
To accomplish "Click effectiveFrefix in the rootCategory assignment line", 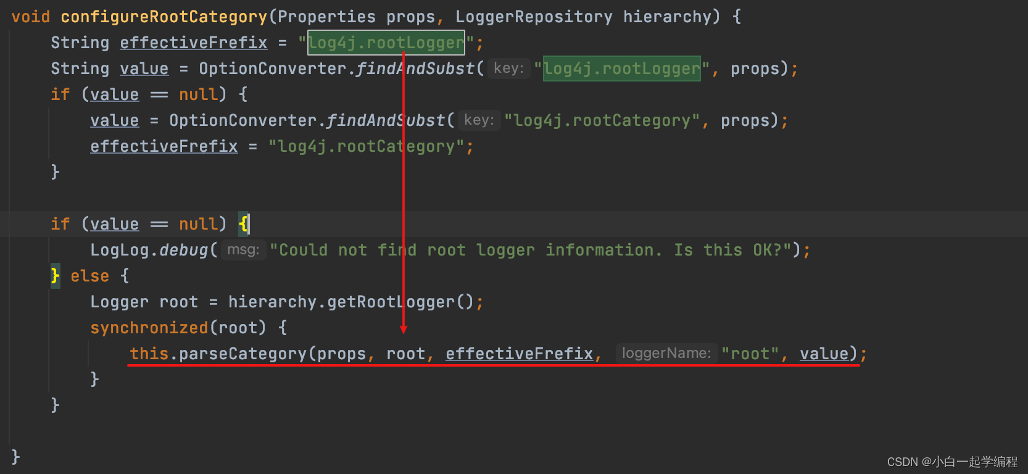I will click(x=164, y=146).
